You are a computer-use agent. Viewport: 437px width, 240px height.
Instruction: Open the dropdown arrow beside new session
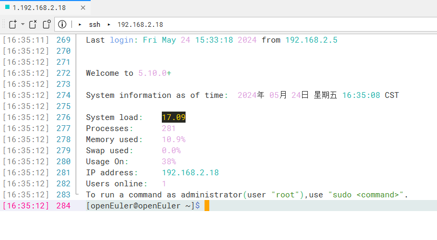(23, 25)
